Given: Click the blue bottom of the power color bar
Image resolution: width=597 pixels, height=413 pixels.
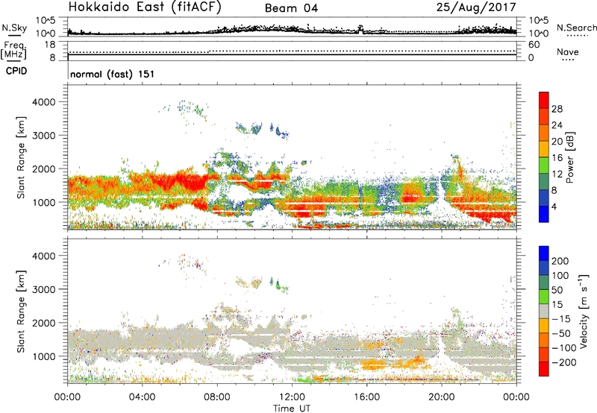Looking at the screenshot, I should [544, 214].
